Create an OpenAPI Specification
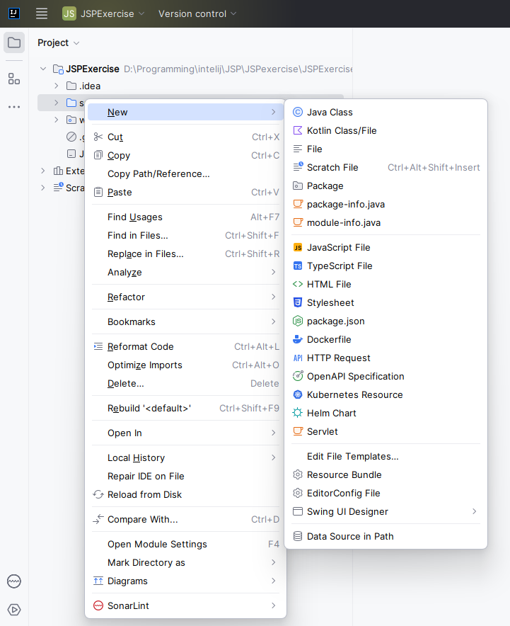This screenshot has width=510, height=626. pos(386,376)
